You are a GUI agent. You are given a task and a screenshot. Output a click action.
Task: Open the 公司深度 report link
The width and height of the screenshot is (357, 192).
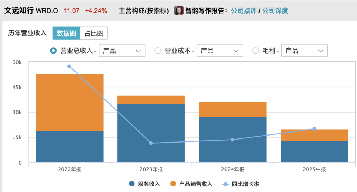275,11
